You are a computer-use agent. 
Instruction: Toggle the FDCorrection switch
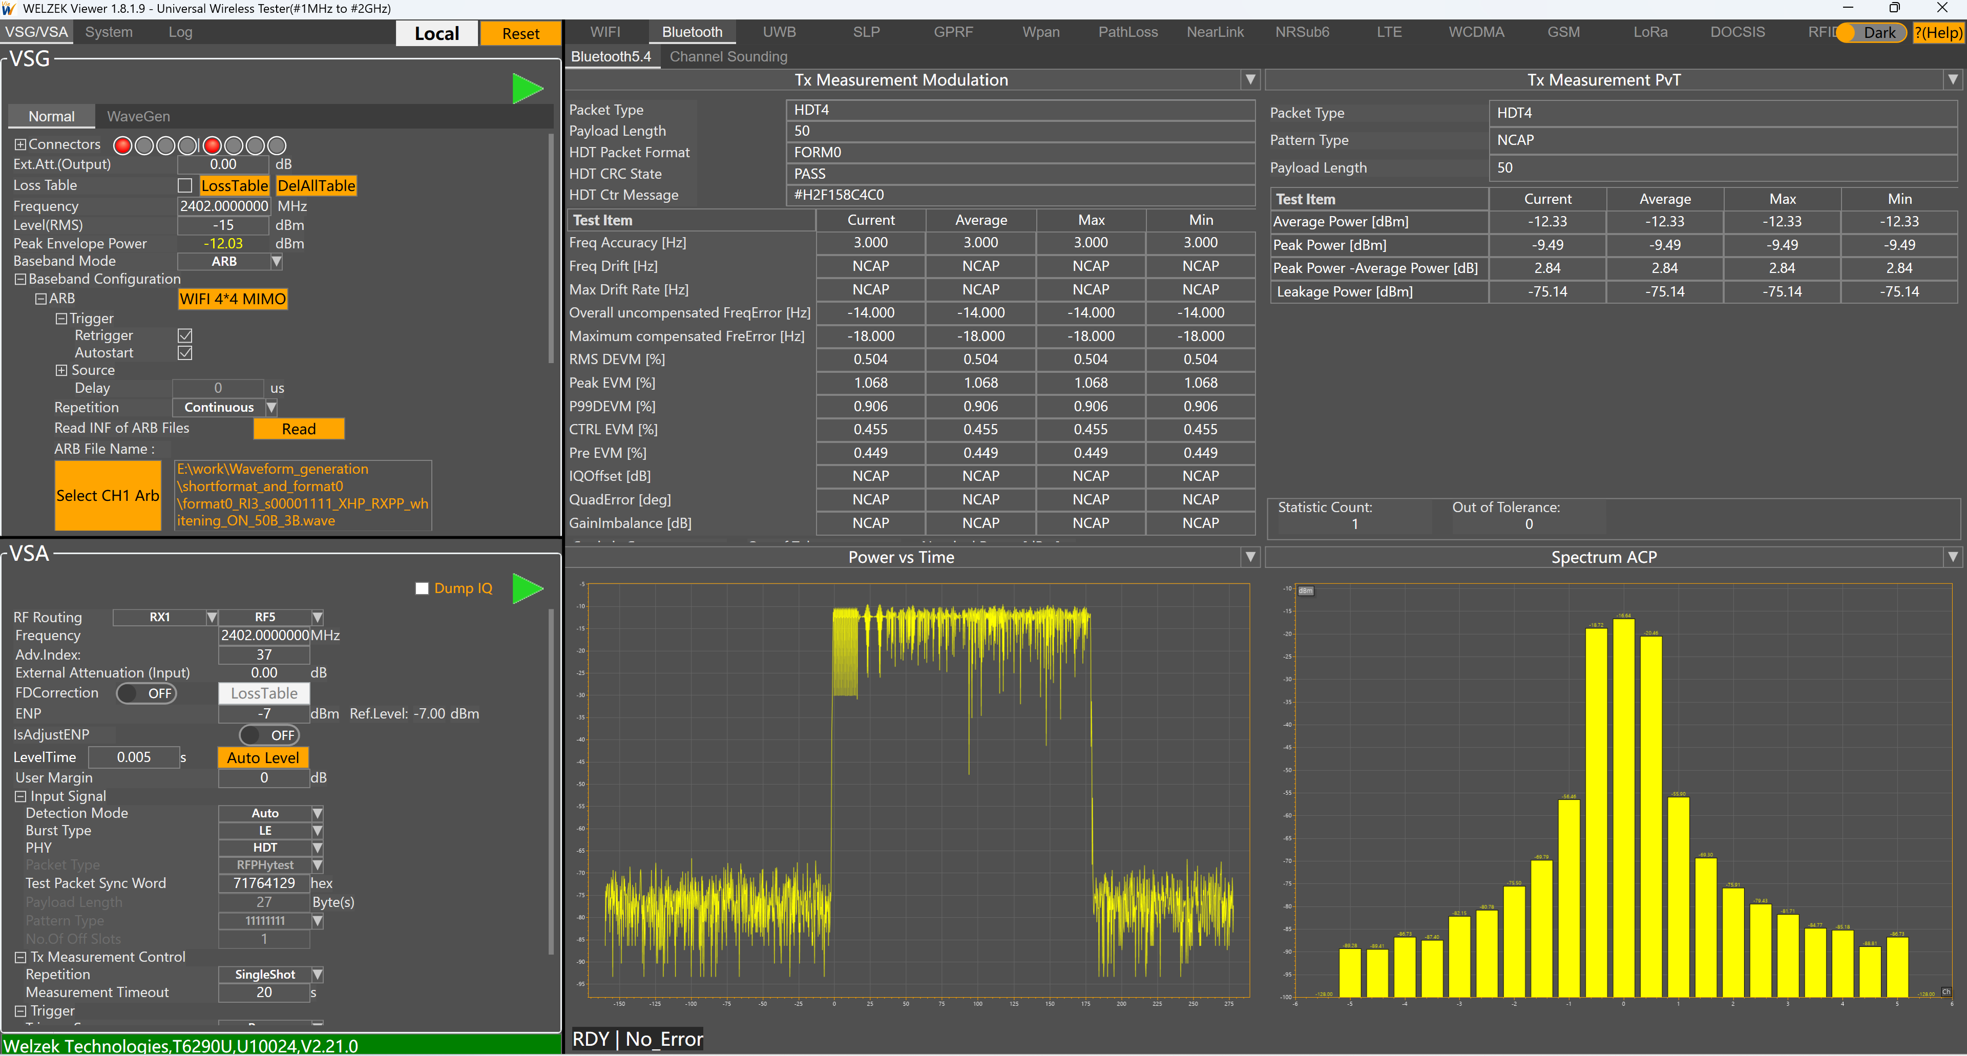click(x=147, y=693)
